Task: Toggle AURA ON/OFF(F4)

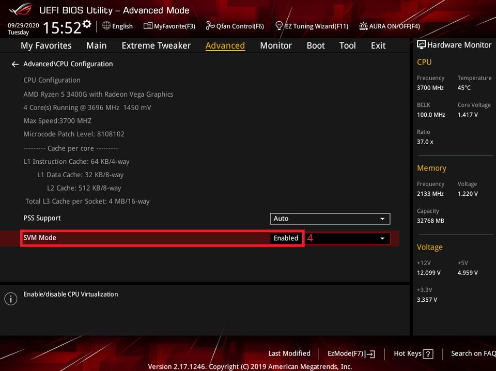Action: point(390,26)
